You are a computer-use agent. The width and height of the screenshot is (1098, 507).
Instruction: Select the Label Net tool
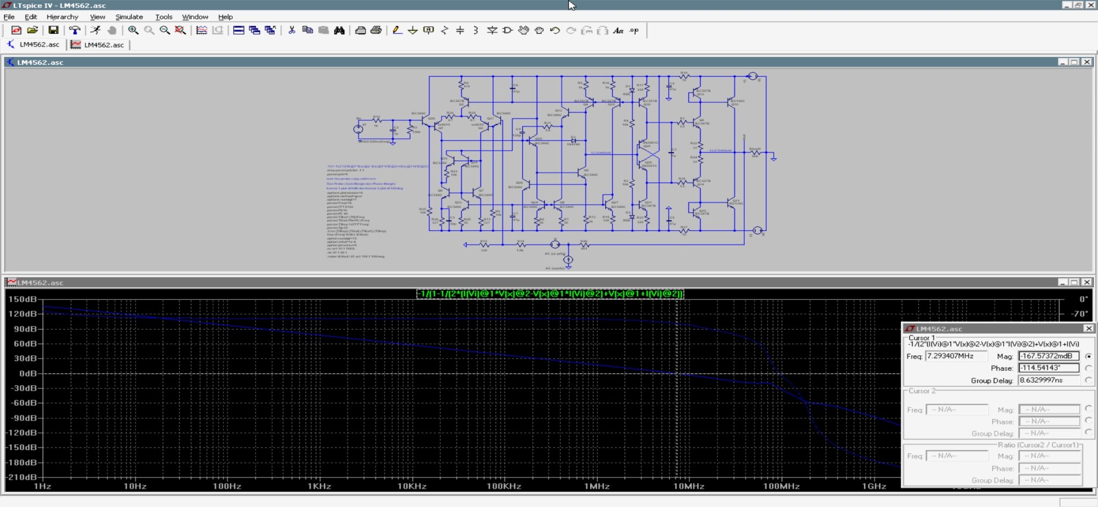point(428,31)
